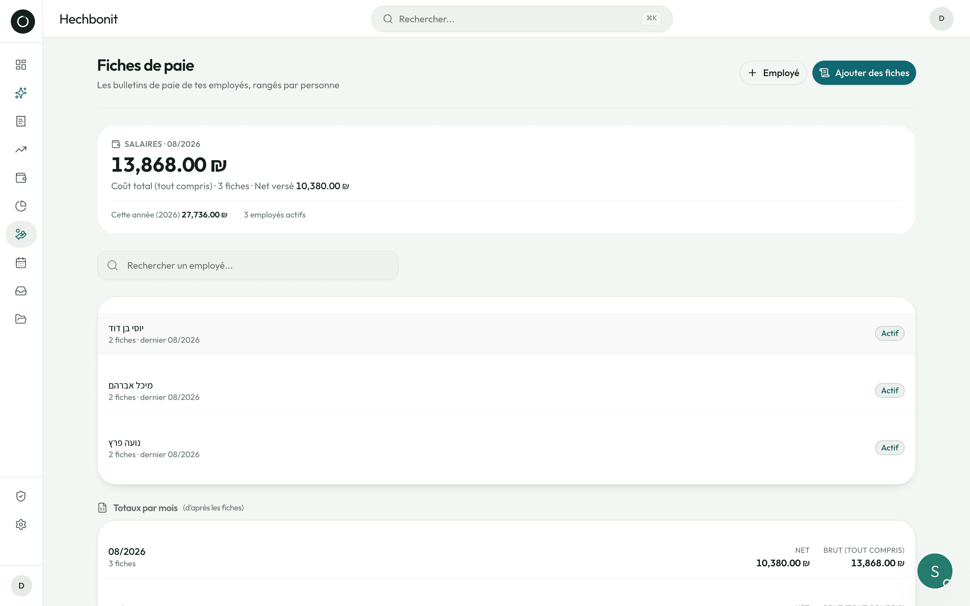Click Ajouter des fiches button
Viewport: 970px width, 606px height.
[x=864, y=73]
